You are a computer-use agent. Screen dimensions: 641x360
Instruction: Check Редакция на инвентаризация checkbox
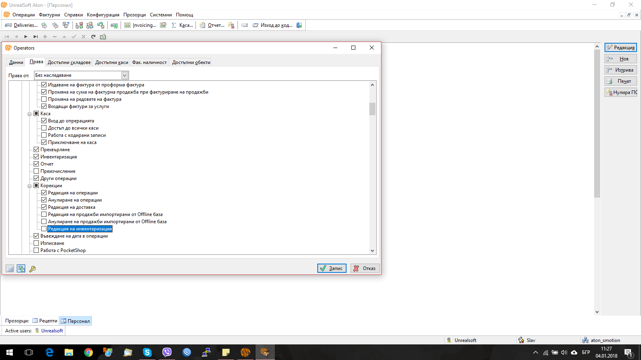tap(44, 229)
